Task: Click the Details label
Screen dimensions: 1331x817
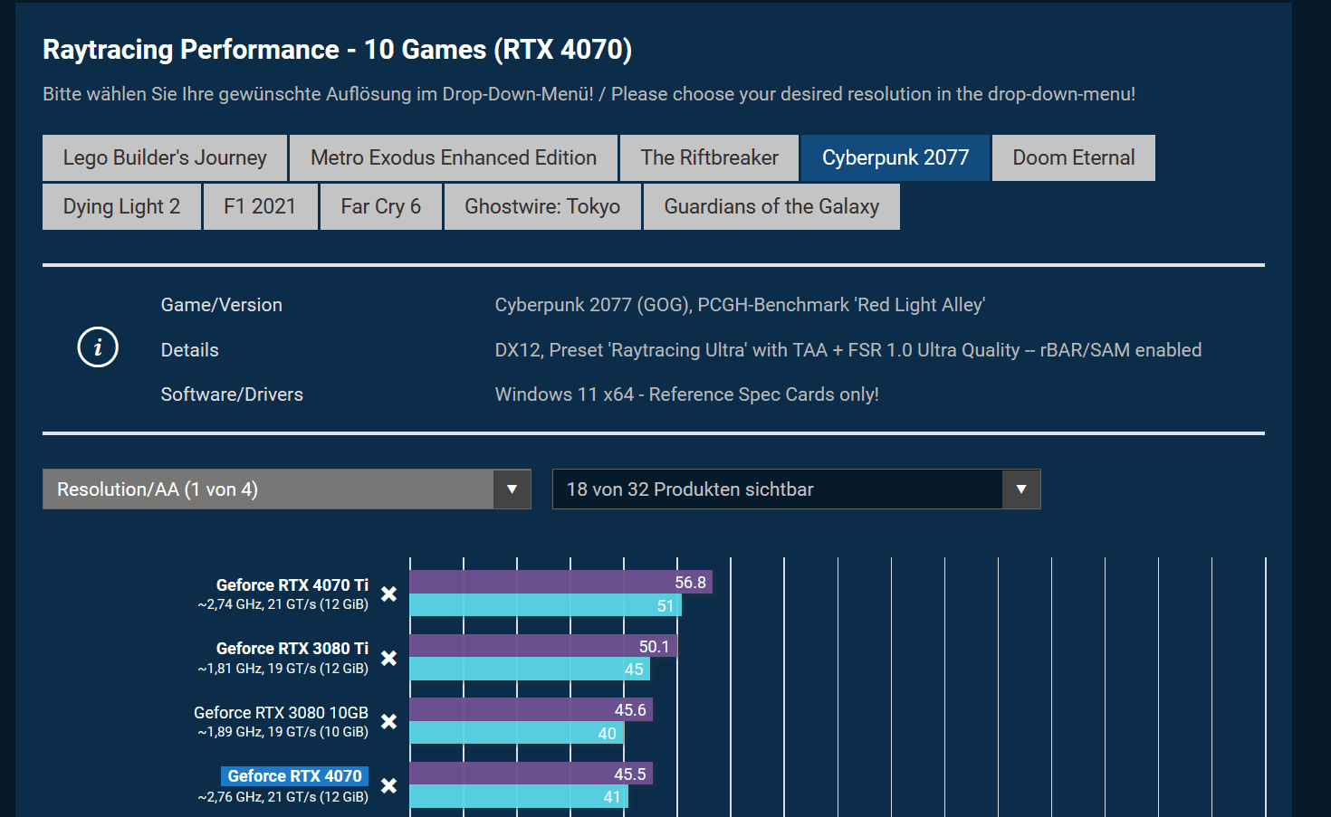Action: point(190,350)
